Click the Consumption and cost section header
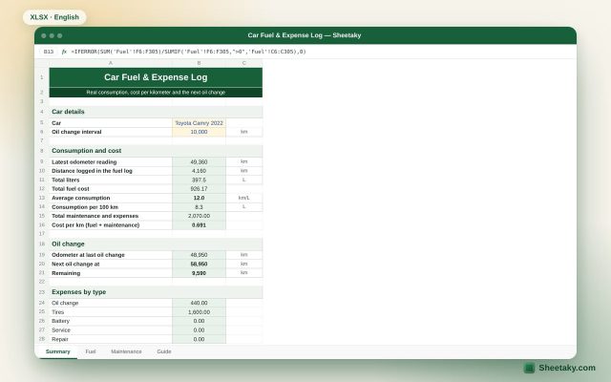The width and height of the screenshot is (611, 382). click(x=156, y=151)
